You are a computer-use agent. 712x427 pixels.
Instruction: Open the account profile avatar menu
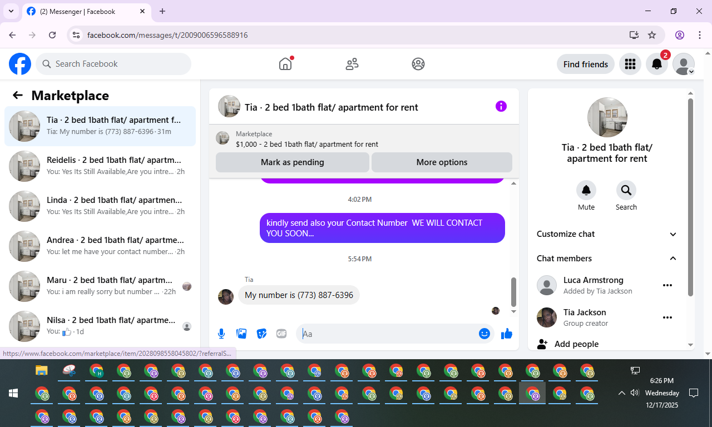click(x=684, y=64)
